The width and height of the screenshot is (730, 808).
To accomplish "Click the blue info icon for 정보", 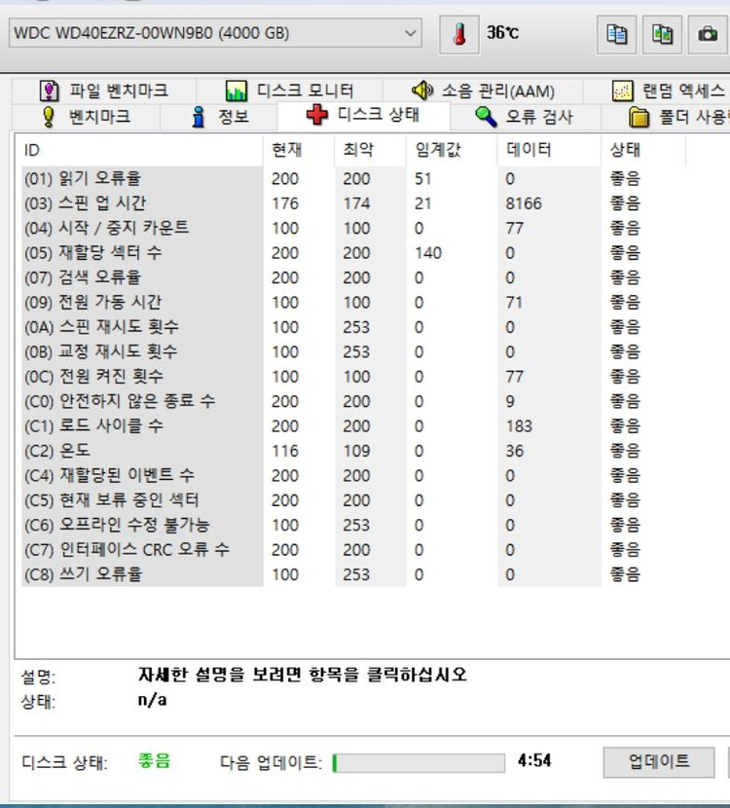I will (199, 117).
